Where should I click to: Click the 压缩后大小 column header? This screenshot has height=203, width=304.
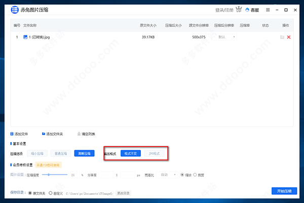[x=173, y=25]
